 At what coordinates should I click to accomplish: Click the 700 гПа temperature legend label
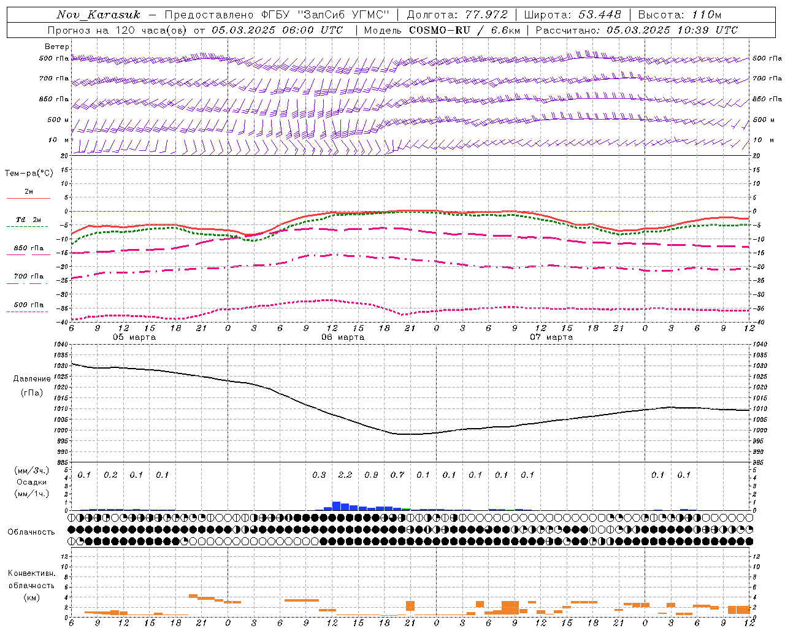[29, 277]
